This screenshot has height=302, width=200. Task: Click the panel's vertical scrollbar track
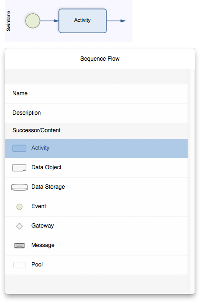191,181
